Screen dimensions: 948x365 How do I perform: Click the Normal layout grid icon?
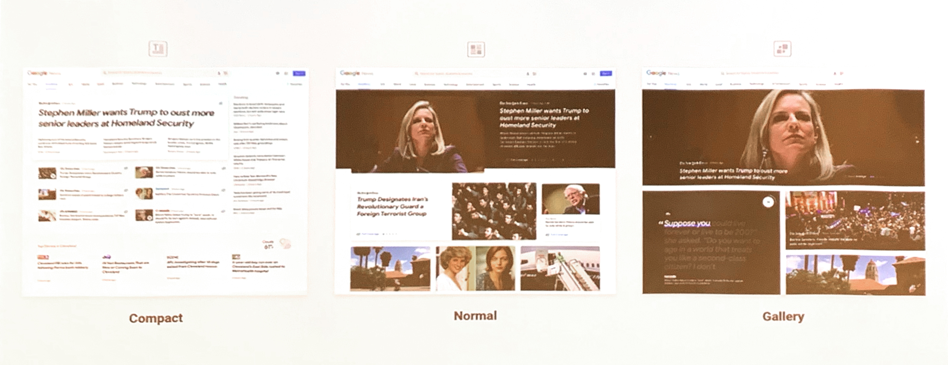[x=476, y=49]
